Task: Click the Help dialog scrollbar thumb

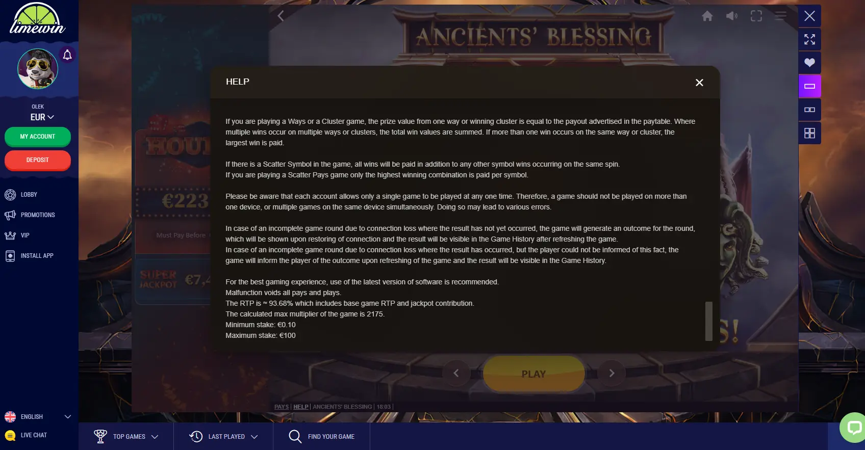Action: pos(708,321)
